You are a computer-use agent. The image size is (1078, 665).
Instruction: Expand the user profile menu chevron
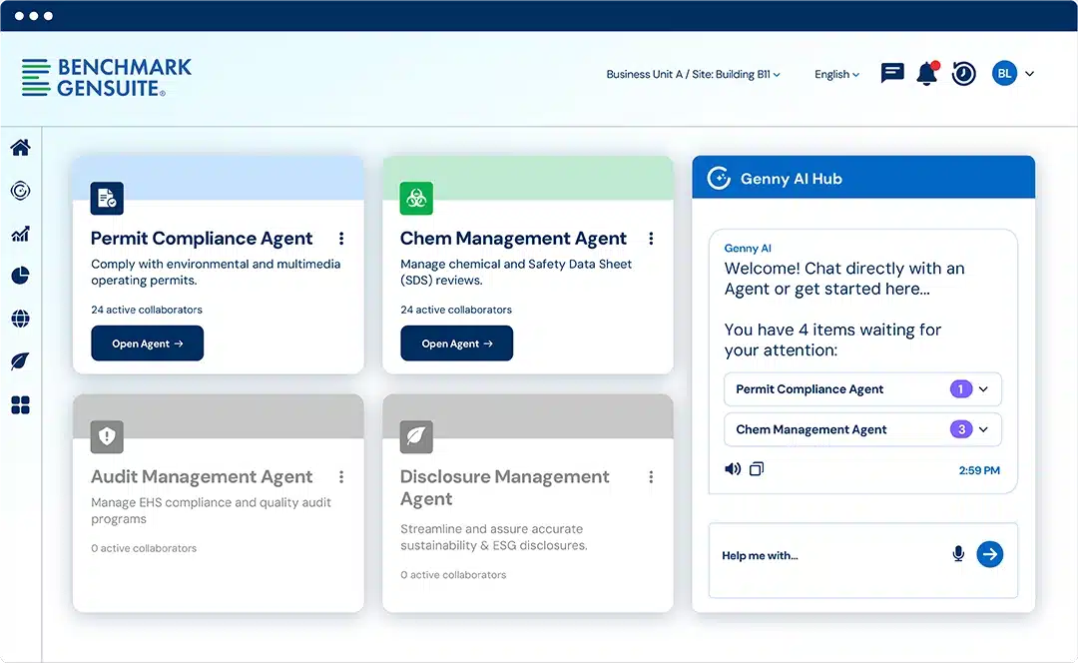(x=1029, y=74)
